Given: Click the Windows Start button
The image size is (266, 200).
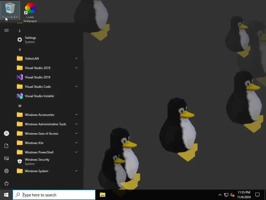Looking at the screenshot, I should point(6,195).
